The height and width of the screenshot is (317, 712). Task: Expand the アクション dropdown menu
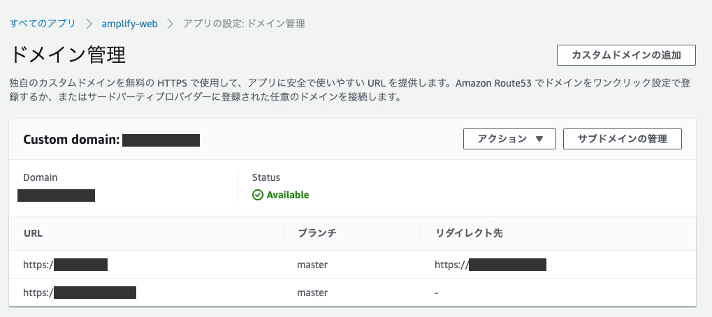tap(509, 139)
